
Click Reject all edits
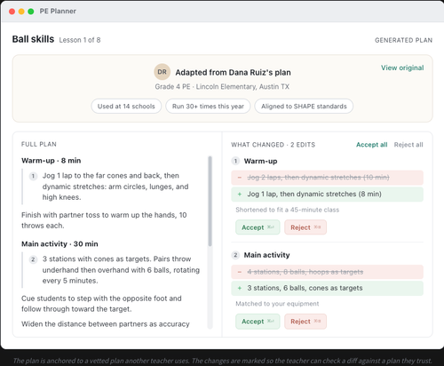(x=408, y=145)
